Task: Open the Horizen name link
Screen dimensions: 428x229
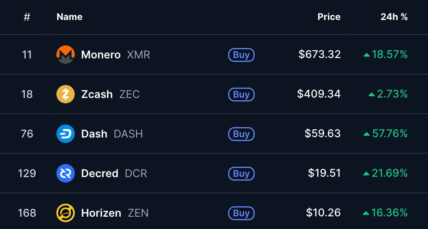Action: click(x=101, y=213)
